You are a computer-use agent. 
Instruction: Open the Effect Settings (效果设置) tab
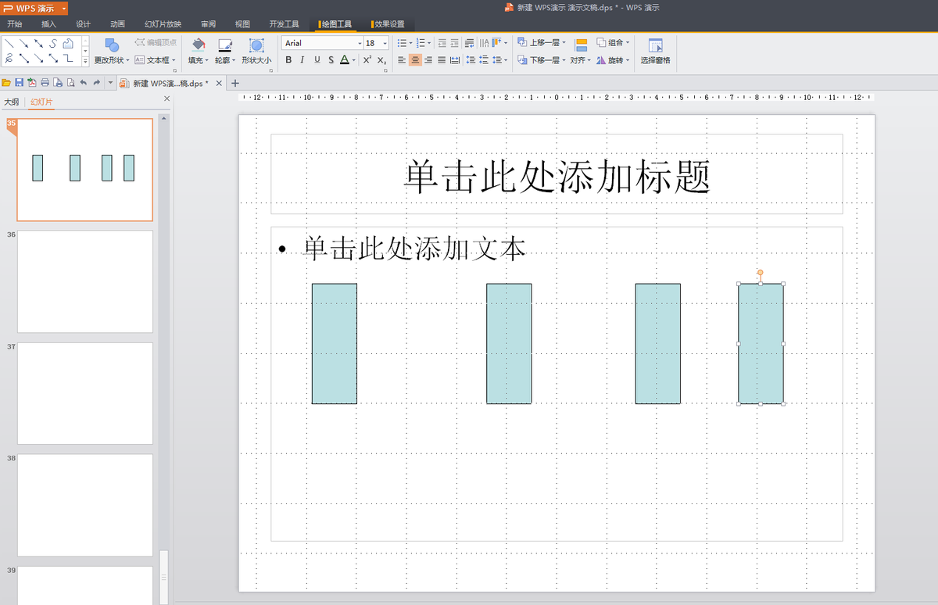pos(388,24)
